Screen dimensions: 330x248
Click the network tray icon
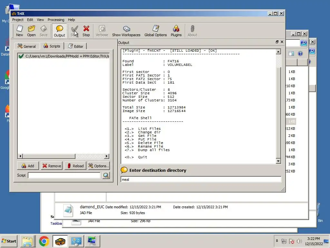284,241
